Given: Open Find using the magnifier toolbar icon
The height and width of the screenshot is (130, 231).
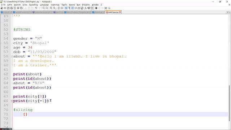Looking at the screenshot, I should pyautogui.click(x=44, y=8).
